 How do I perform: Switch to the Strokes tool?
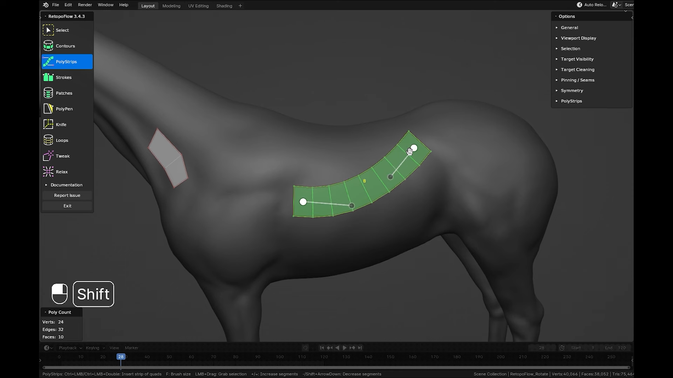(64, 77)
